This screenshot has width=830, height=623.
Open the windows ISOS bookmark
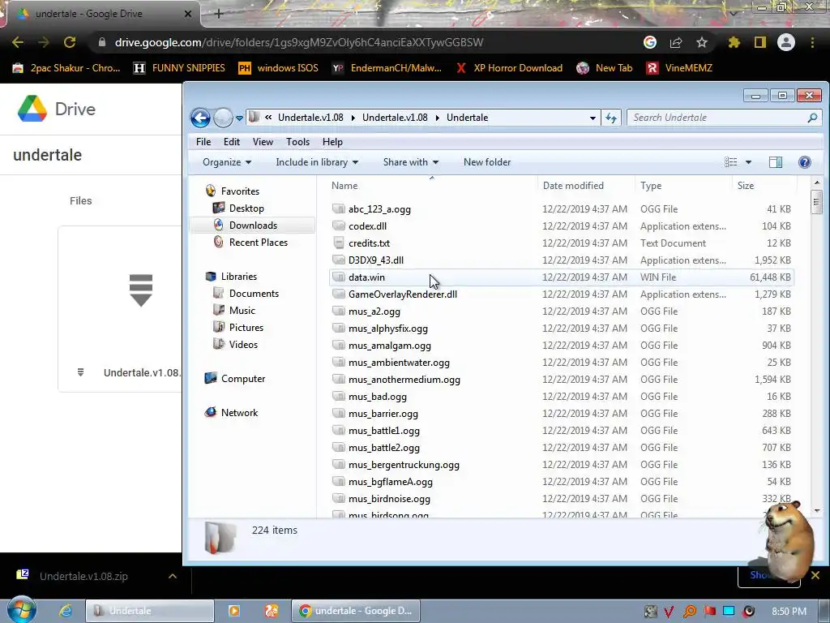(279, 68)
